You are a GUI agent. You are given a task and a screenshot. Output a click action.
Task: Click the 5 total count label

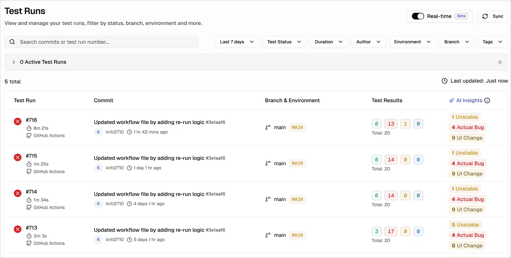coord(13,81)
